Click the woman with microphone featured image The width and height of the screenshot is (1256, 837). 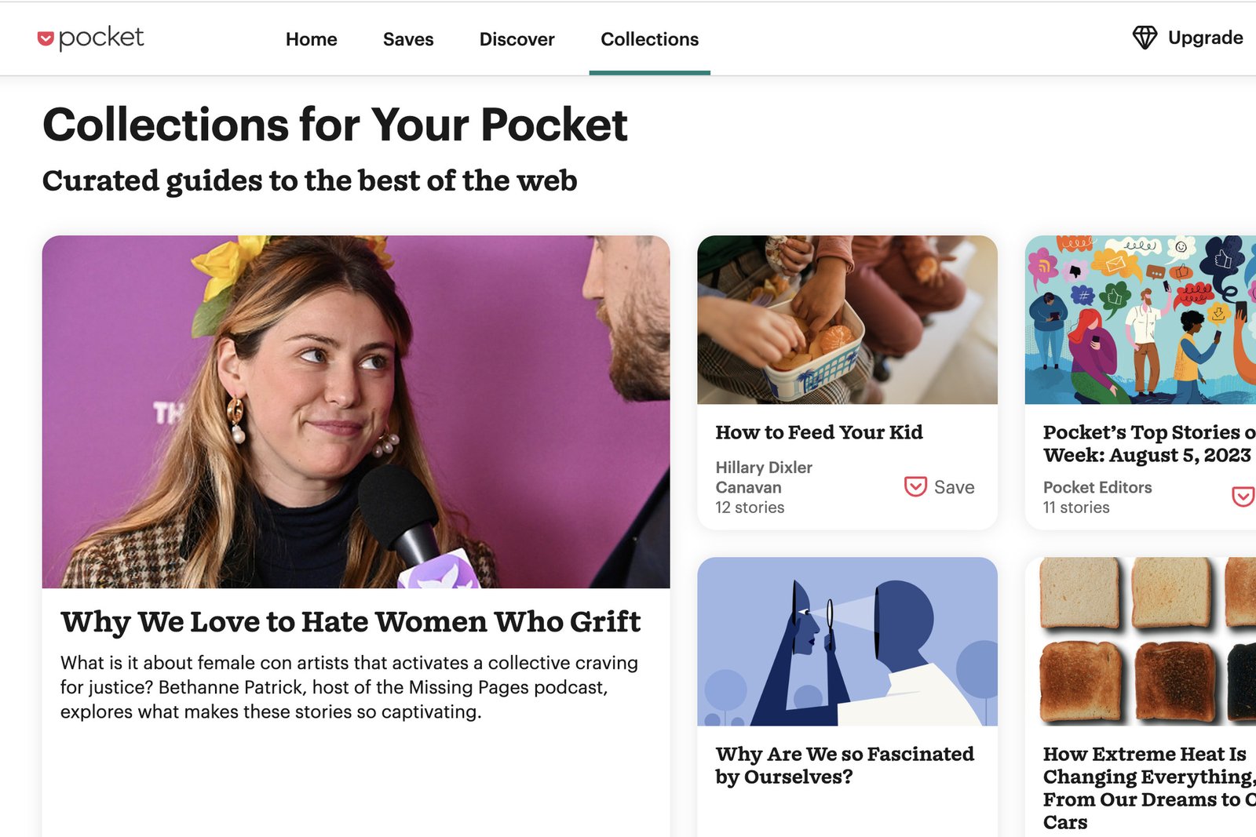tap(356, 412)
